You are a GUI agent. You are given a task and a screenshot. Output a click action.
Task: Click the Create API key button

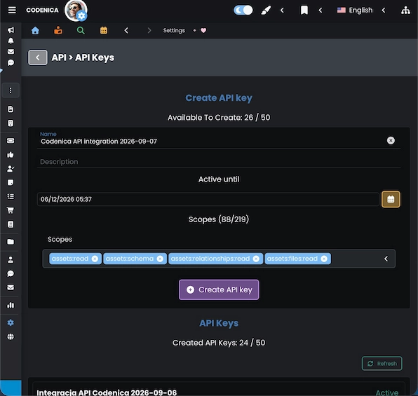(219, 289)
